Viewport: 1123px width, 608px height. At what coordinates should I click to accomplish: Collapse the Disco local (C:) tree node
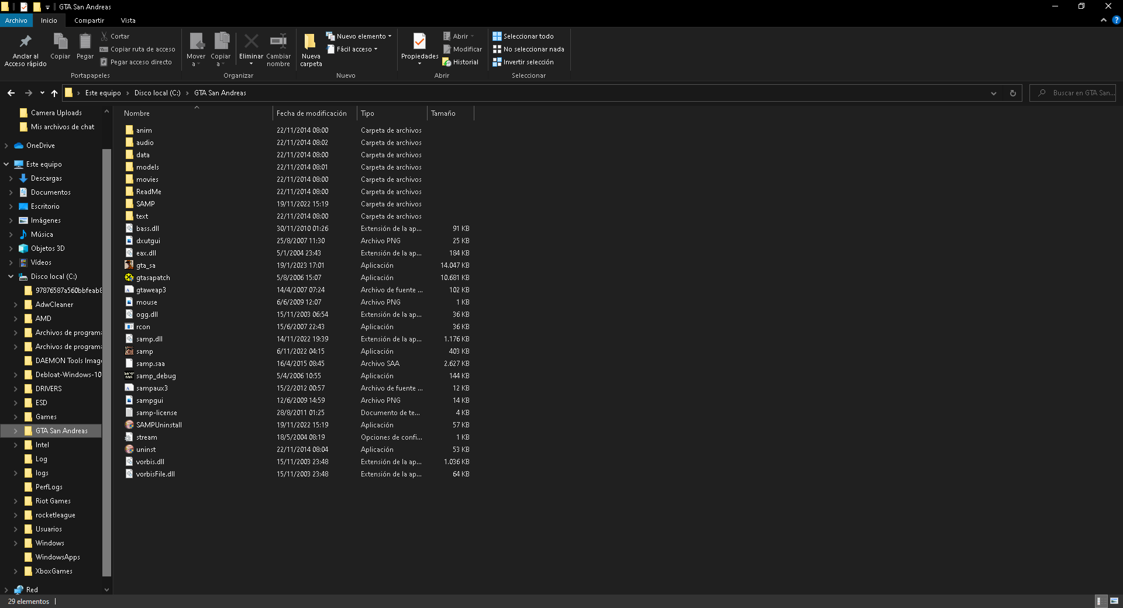click(x=11, y=277)
